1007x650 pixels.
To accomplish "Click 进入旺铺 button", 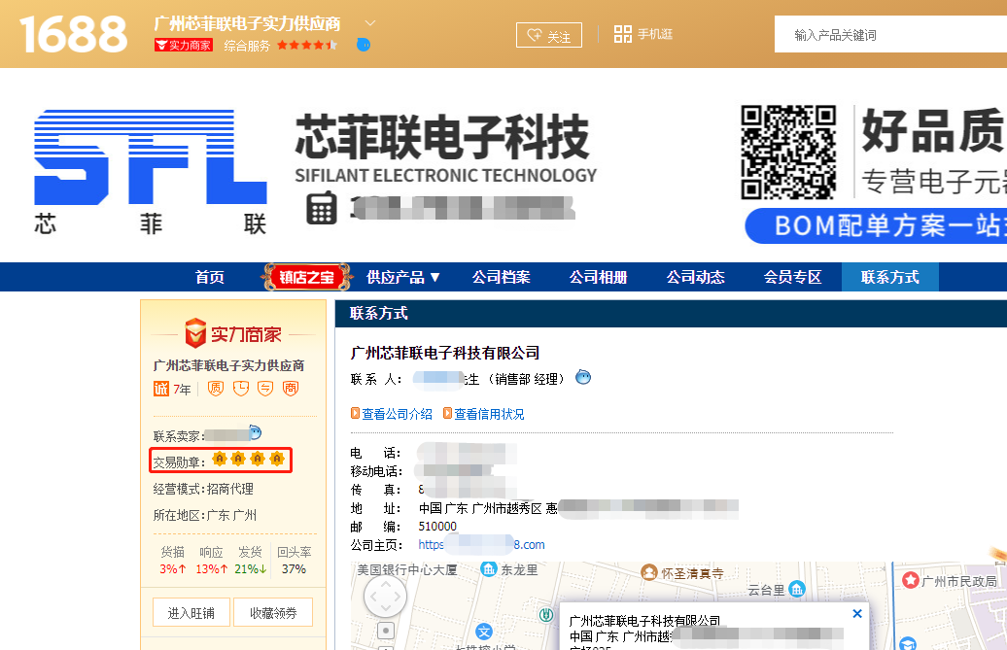I will [191, 613].
